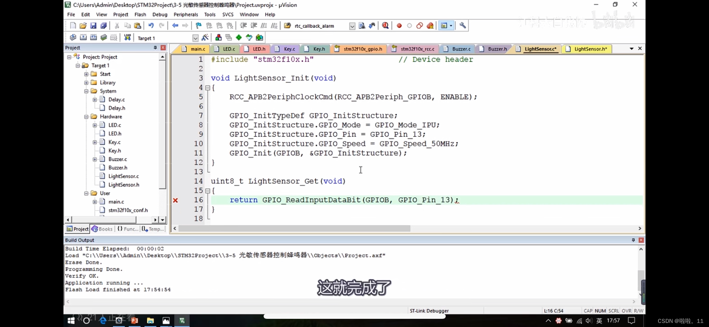This screenshot has width=709, height=327.
Task: Open the Target 1 dropdown
Action: pos(195,38)
